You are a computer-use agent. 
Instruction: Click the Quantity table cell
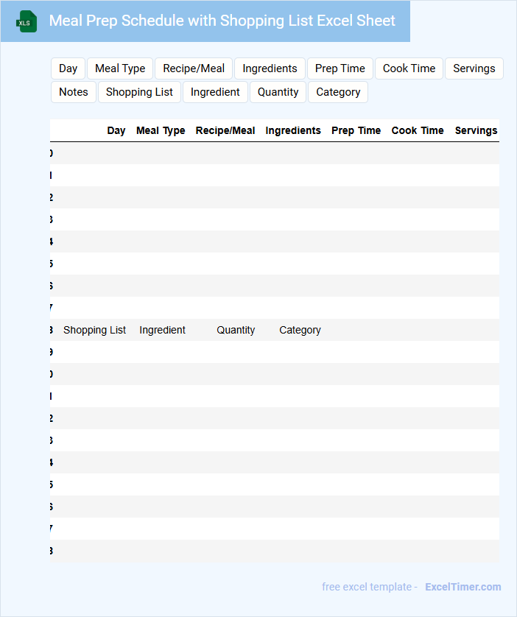pos(236,330)
